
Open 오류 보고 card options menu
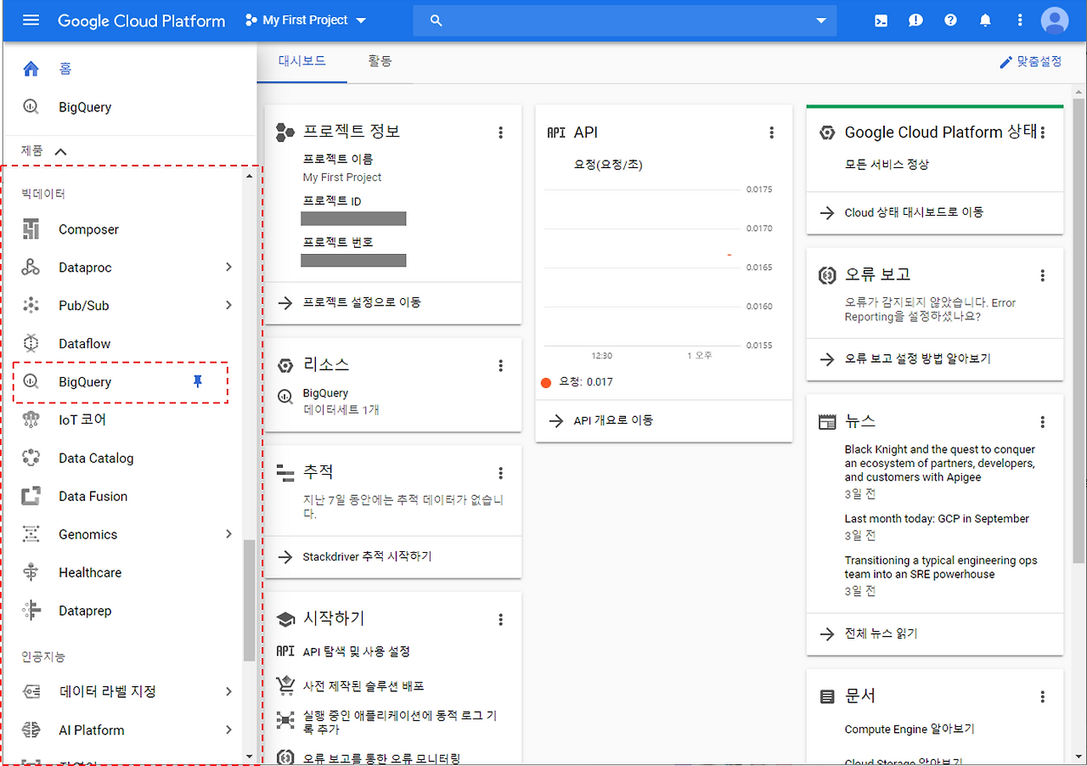1043,275
